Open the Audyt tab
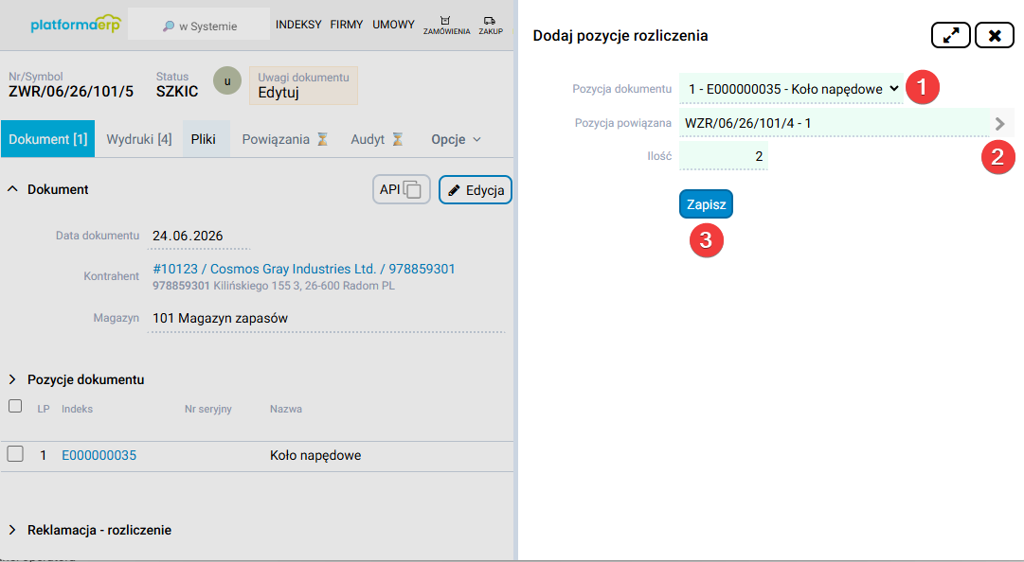 click(377, 139)
